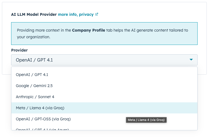Click "your organization." text in the info banner

pos(34,37)
